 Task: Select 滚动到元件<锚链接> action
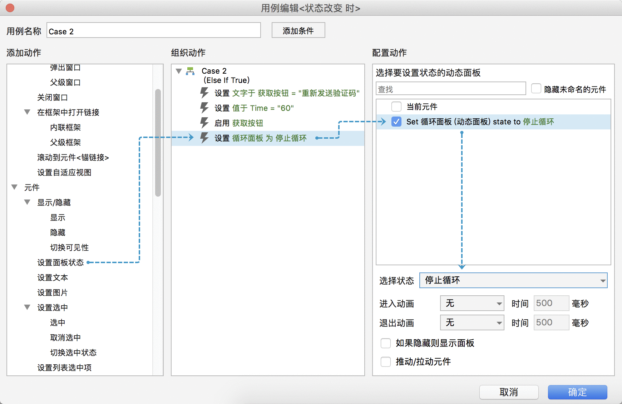[73, 157]
